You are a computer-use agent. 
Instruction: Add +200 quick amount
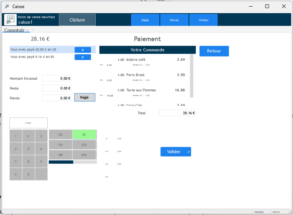119,151
